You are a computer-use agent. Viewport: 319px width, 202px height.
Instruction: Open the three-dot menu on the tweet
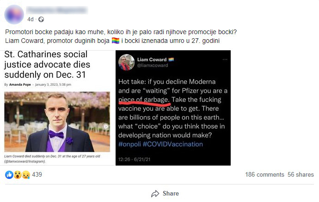click(x=225, y=59)
